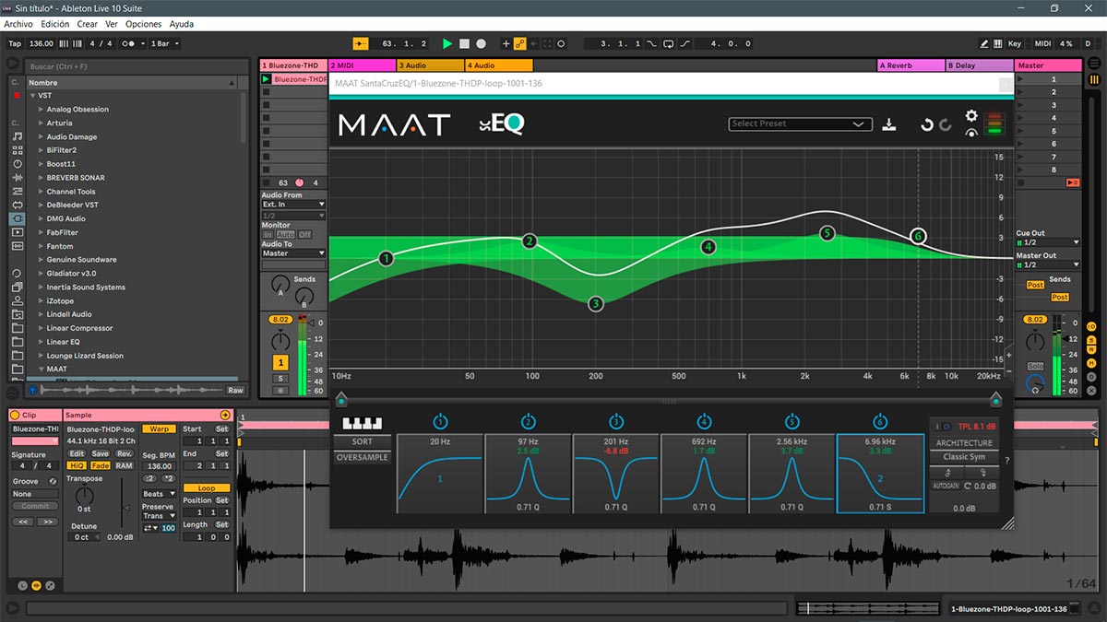Expand the Analog Obsession folder

(42, 110)
